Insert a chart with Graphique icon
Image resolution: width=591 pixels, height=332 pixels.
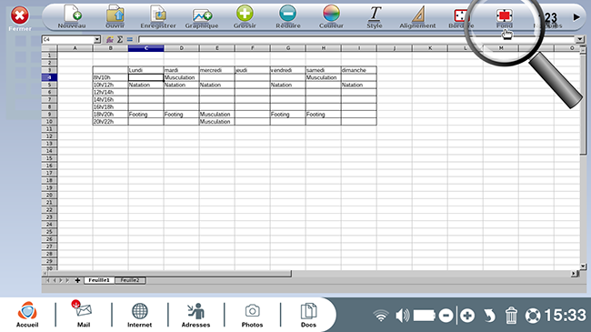(x=202, y=15)
